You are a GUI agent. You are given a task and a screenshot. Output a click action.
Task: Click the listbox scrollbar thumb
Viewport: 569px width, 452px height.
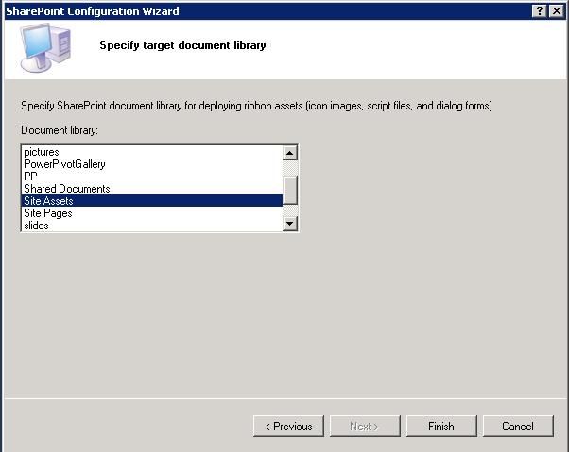(x=289, y=191)
